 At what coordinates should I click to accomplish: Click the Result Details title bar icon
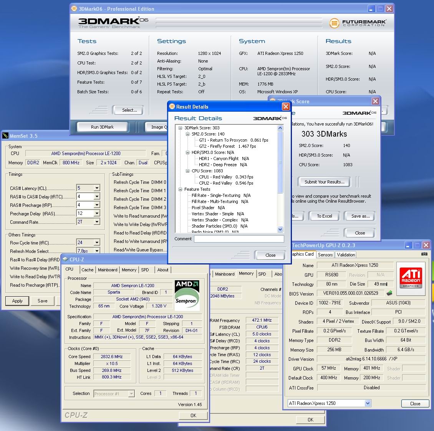pos(172,107)
